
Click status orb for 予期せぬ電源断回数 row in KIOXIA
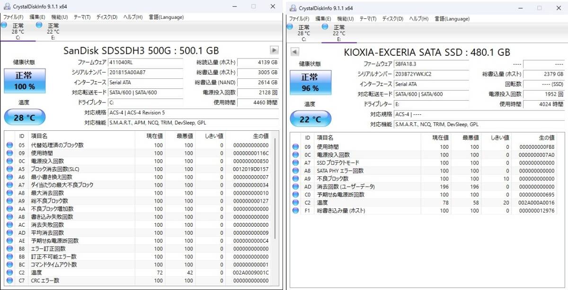point(296,195)
